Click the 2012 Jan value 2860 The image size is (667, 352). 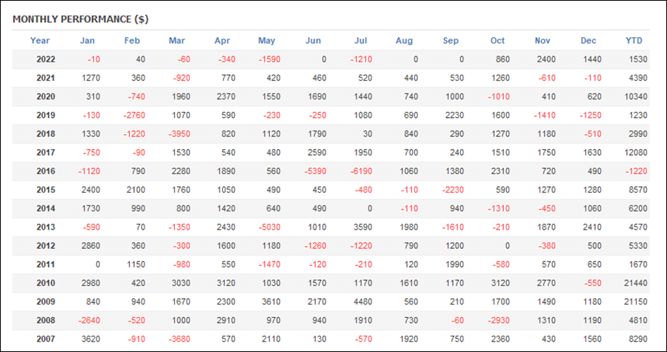[x=90, y=246]
